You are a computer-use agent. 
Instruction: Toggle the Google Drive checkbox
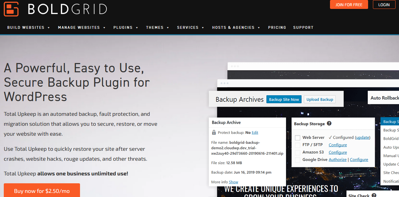click(x=298, y=160)
